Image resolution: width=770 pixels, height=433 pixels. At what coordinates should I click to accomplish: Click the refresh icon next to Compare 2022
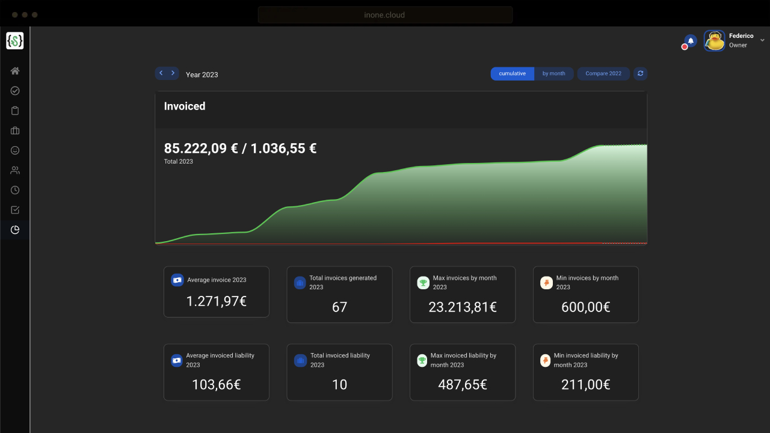click(x=640, y=73)
